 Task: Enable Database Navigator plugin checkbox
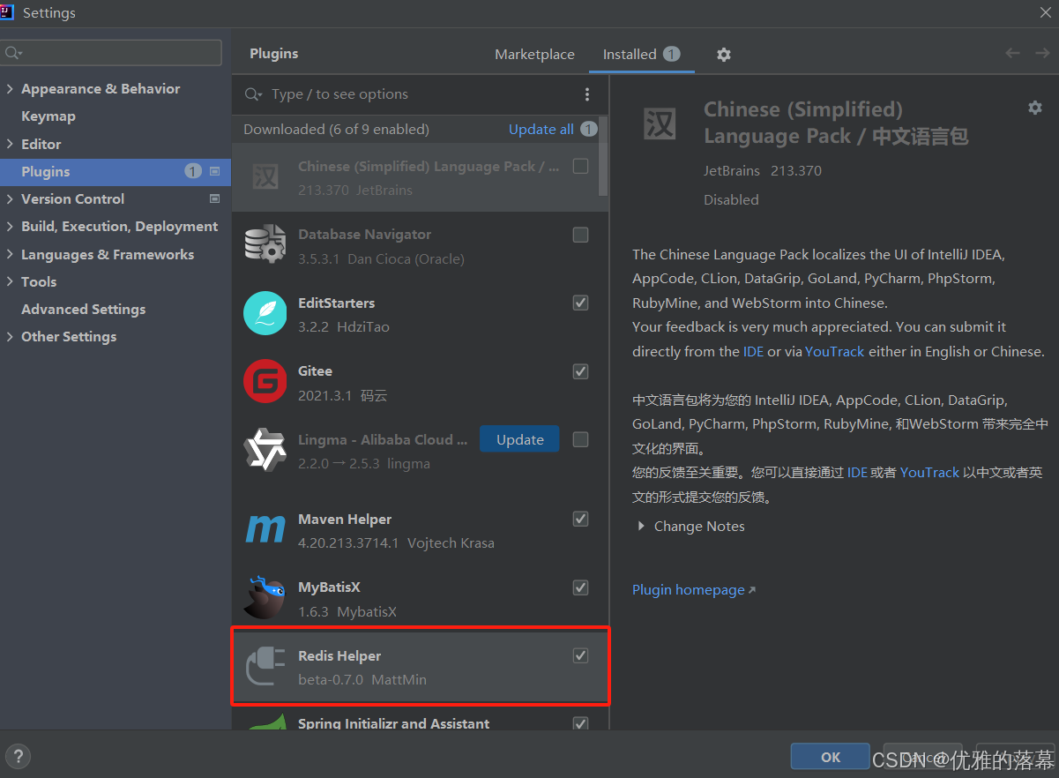(580, 235)
